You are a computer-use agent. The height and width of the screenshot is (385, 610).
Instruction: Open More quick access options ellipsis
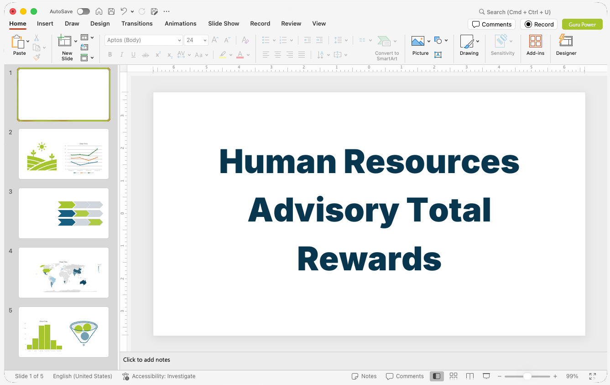[167, 11]
